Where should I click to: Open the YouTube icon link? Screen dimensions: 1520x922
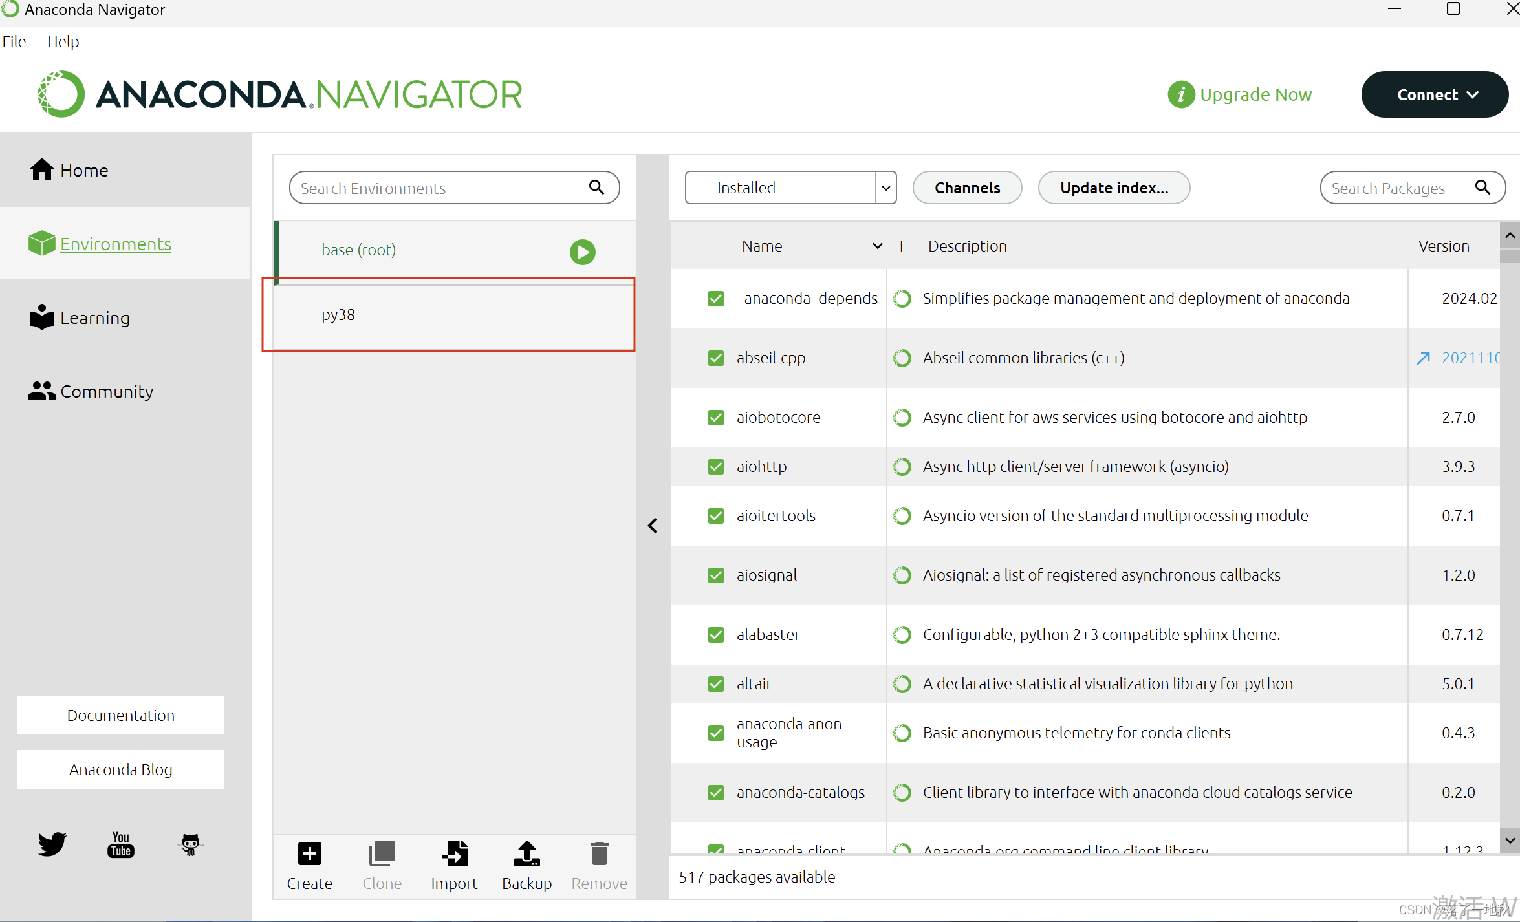click(x=121, y=844)
